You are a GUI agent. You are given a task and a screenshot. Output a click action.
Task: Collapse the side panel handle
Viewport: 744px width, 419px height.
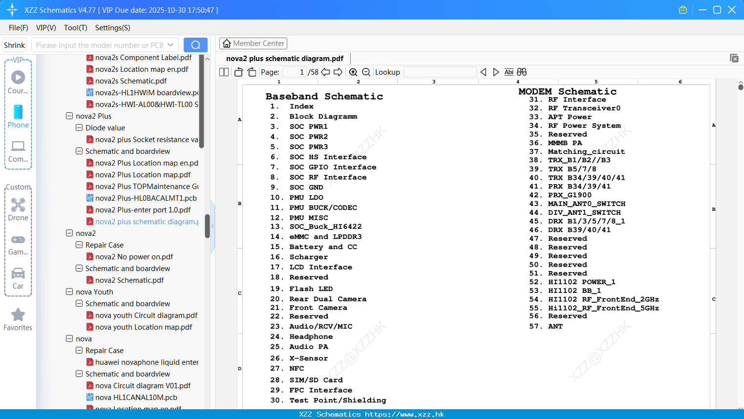point(213,226)
